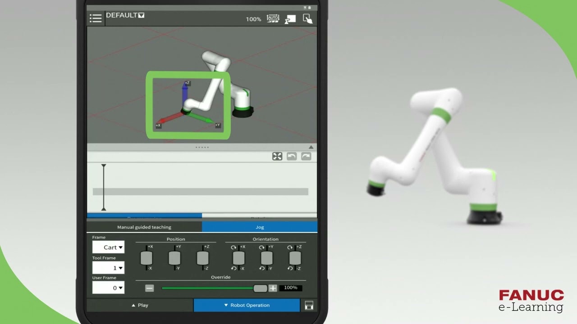Collapse the Robot Operation panel
This screenshot has width=577, height=324.
click(x=247, y=305)
